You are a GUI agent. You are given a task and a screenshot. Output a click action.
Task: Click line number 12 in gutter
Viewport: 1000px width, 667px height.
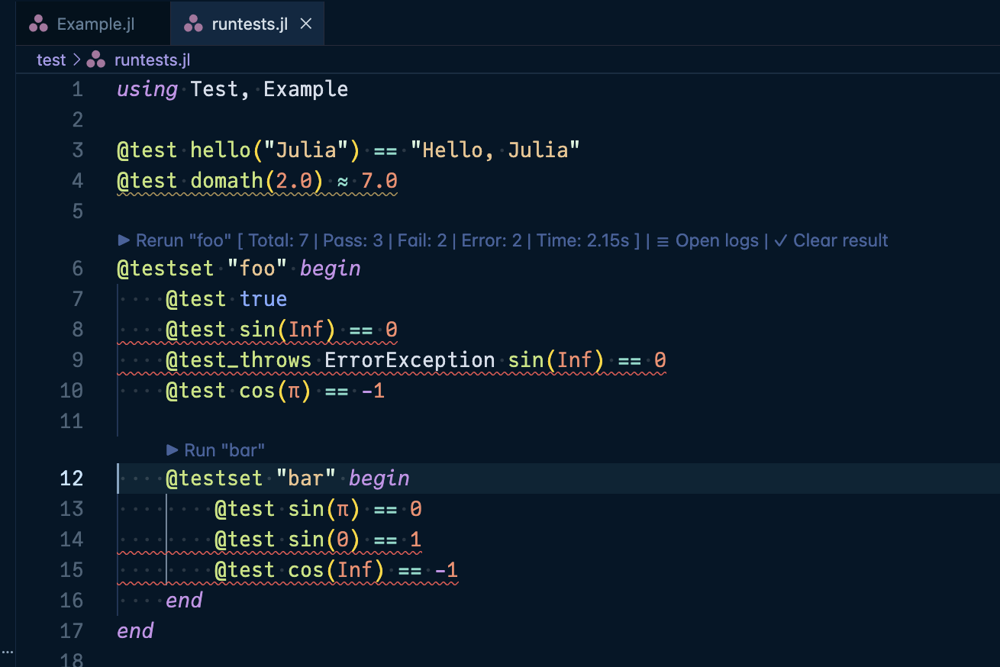pos(71,478)
